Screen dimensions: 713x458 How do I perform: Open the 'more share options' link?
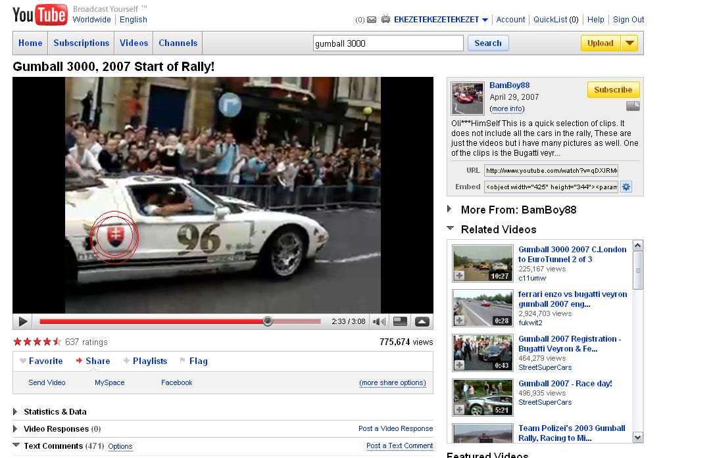[x=393, y=382]
